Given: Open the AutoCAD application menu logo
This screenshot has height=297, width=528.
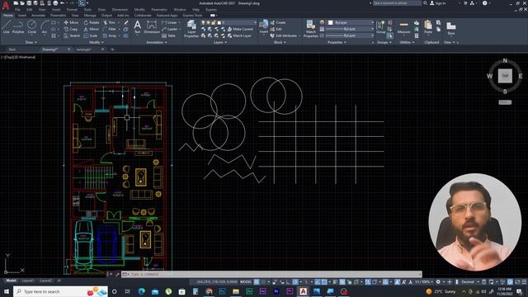Looking at the screenshot, I should click(x=6, y=5).
